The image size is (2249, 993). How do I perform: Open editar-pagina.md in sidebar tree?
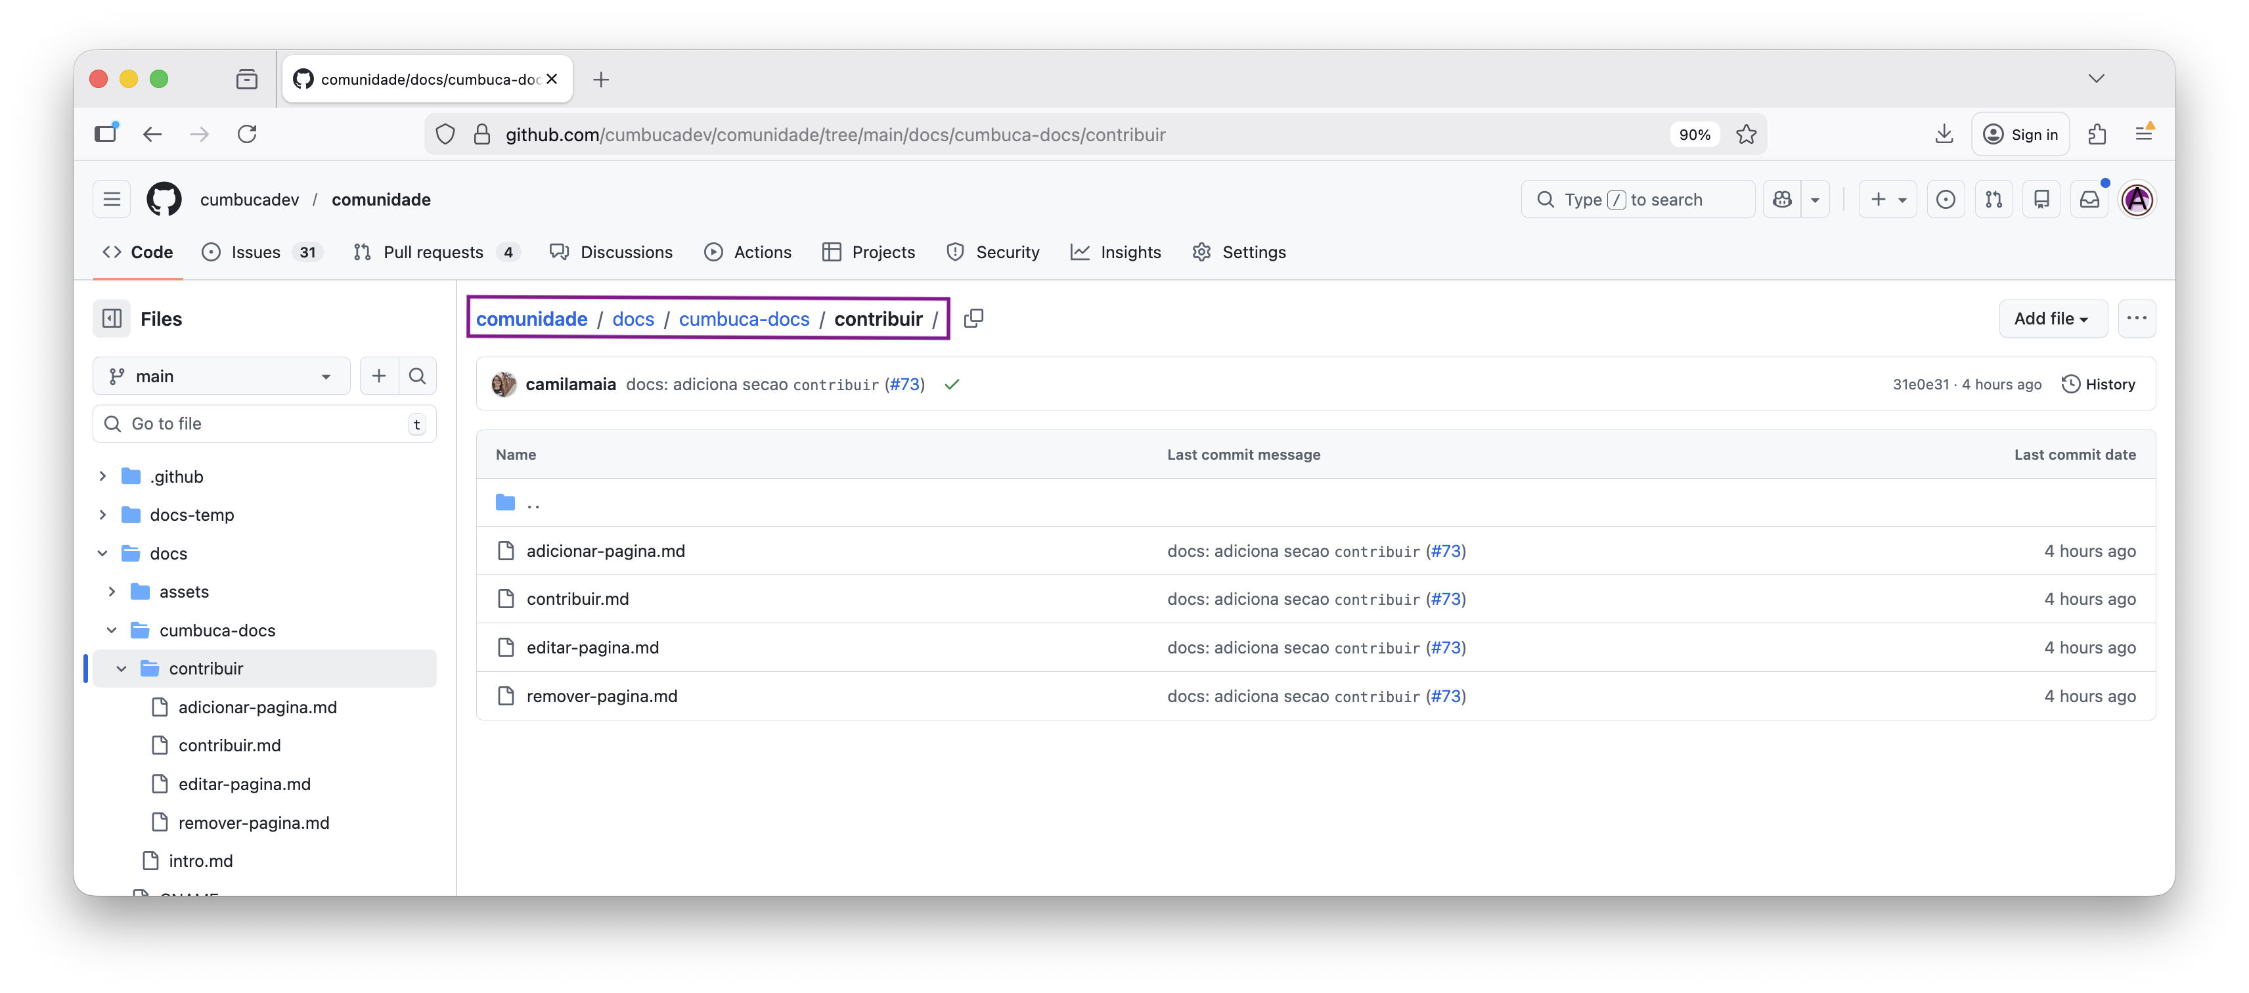click(x=244, y=783)
